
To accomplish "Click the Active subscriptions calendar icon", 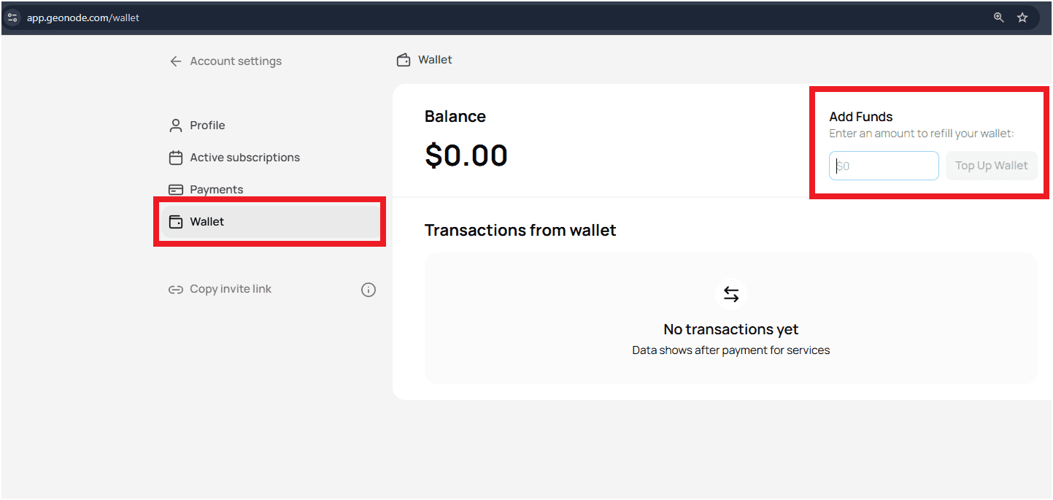I will tap(175, 157).
